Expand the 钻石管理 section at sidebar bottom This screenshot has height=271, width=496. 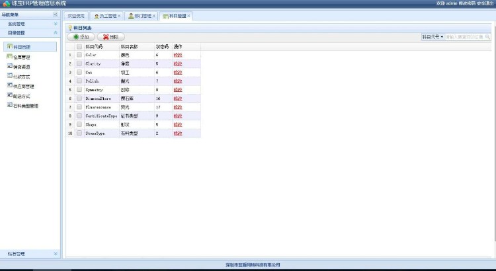pos(30,253)
